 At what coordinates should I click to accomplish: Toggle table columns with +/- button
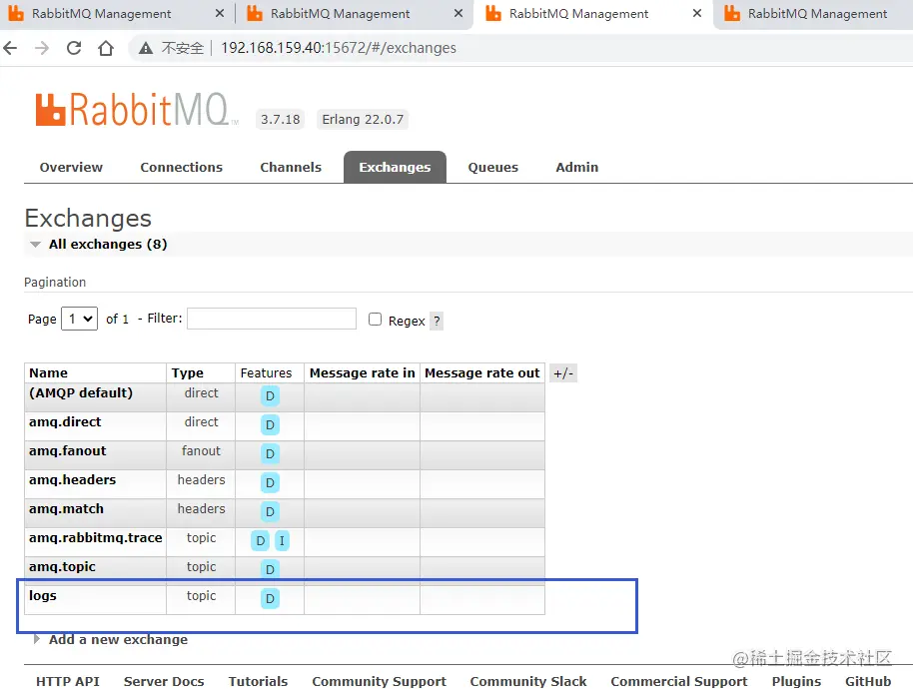click(563, 373)
